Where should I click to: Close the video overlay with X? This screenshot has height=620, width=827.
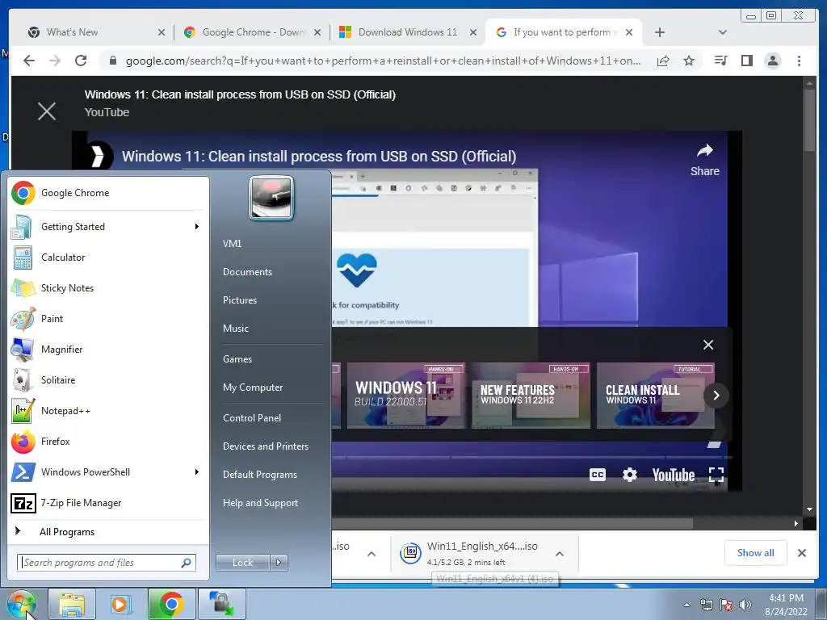(47, 111)
